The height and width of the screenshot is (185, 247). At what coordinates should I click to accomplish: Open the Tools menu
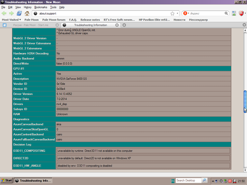click(53, 7)
